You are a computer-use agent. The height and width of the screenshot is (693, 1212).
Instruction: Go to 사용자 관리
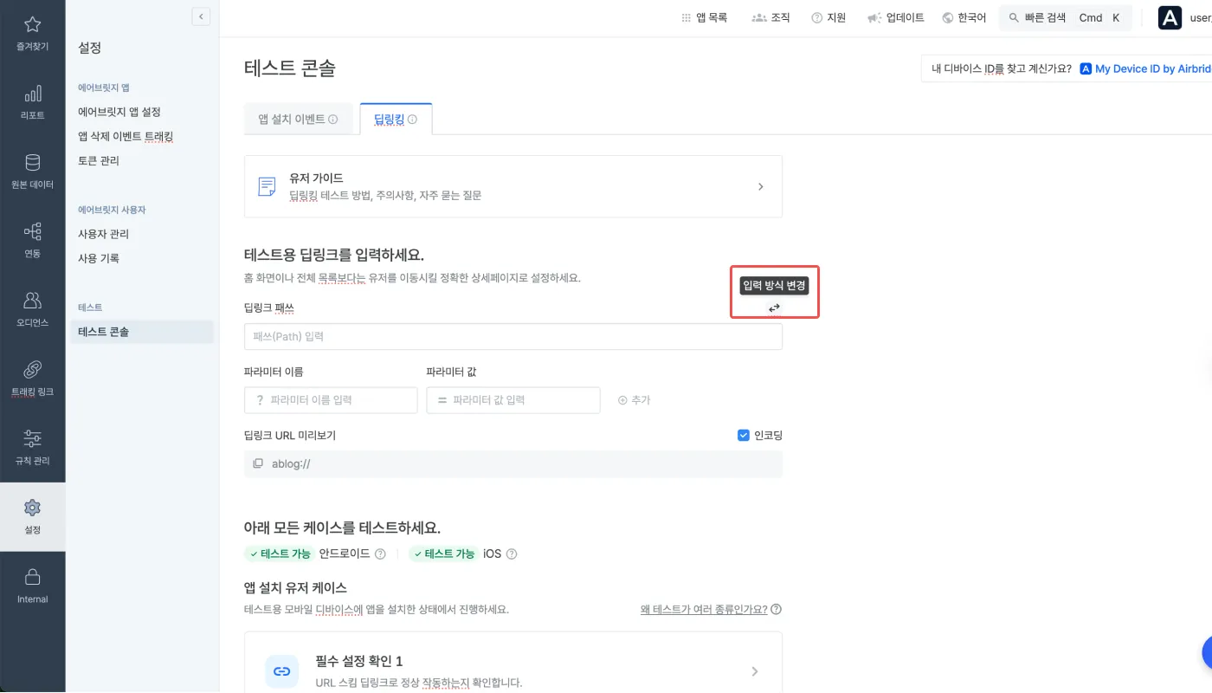pos(103,234)
